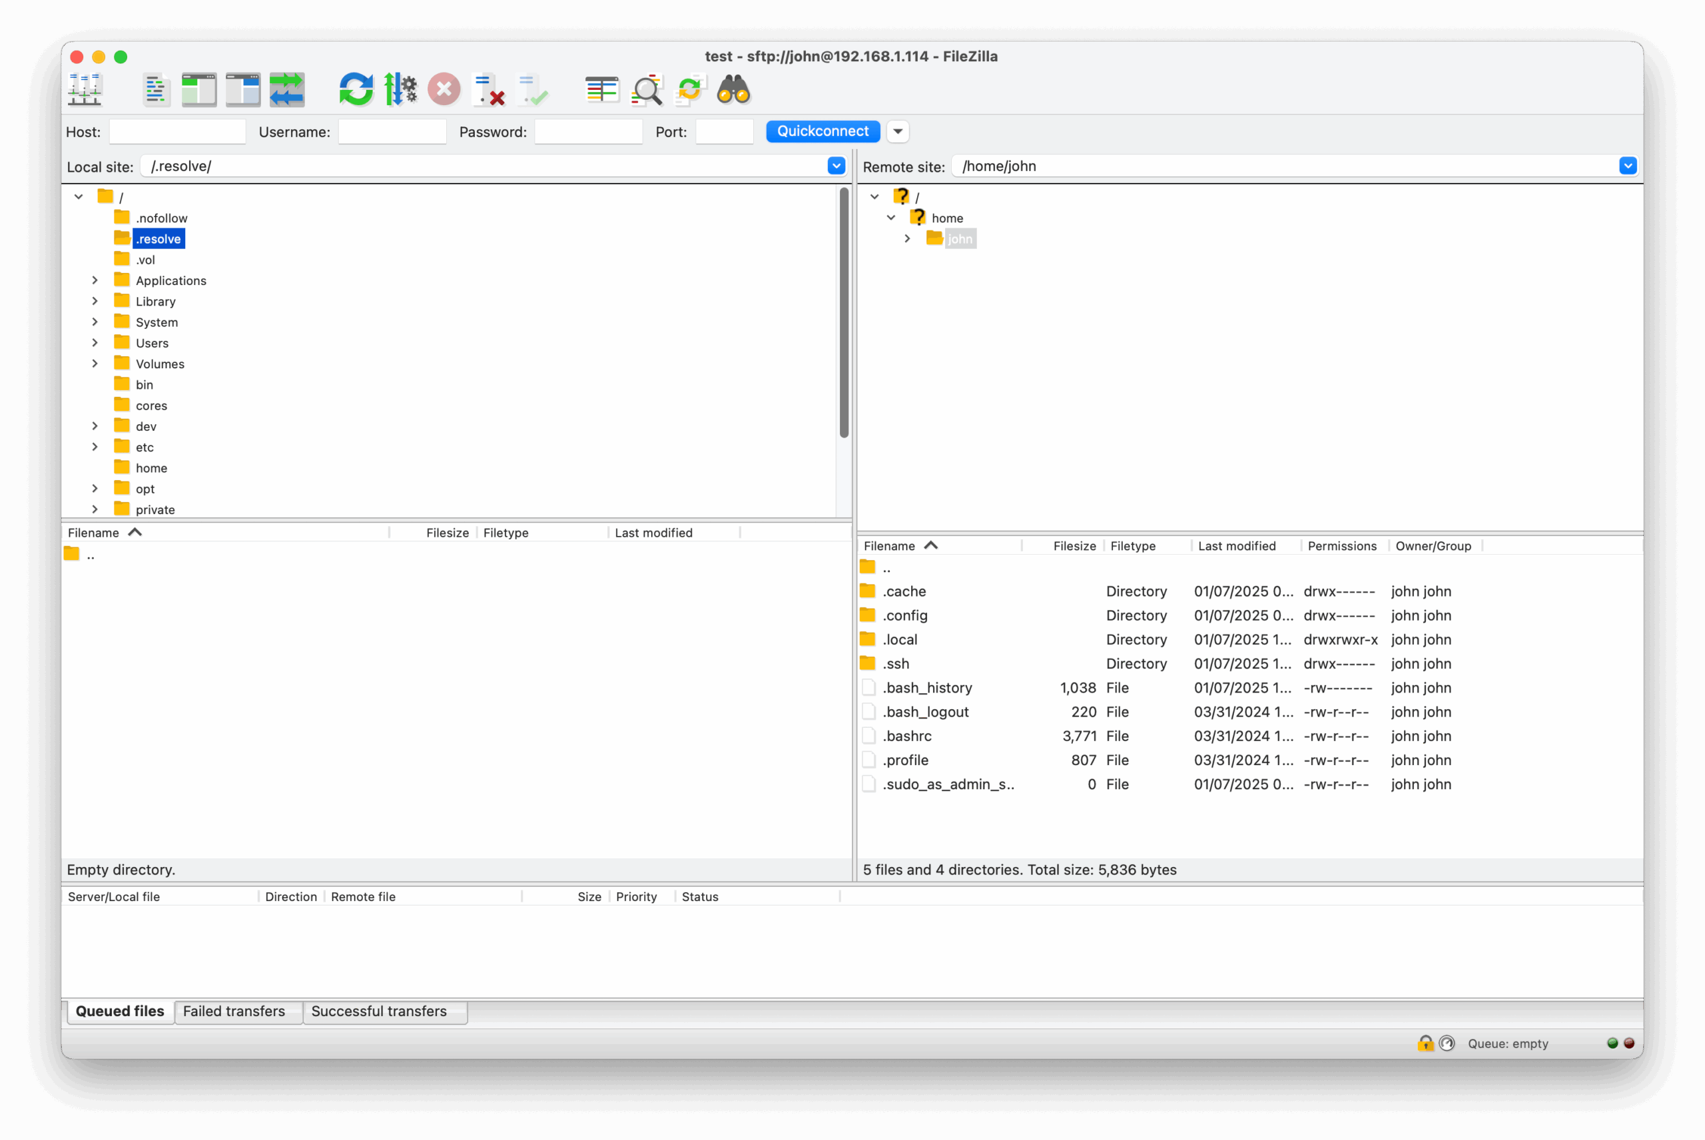This screenshot has width=1705, height=1140.
Task: Open the Site Manager
Action: (x=85, y=89)
